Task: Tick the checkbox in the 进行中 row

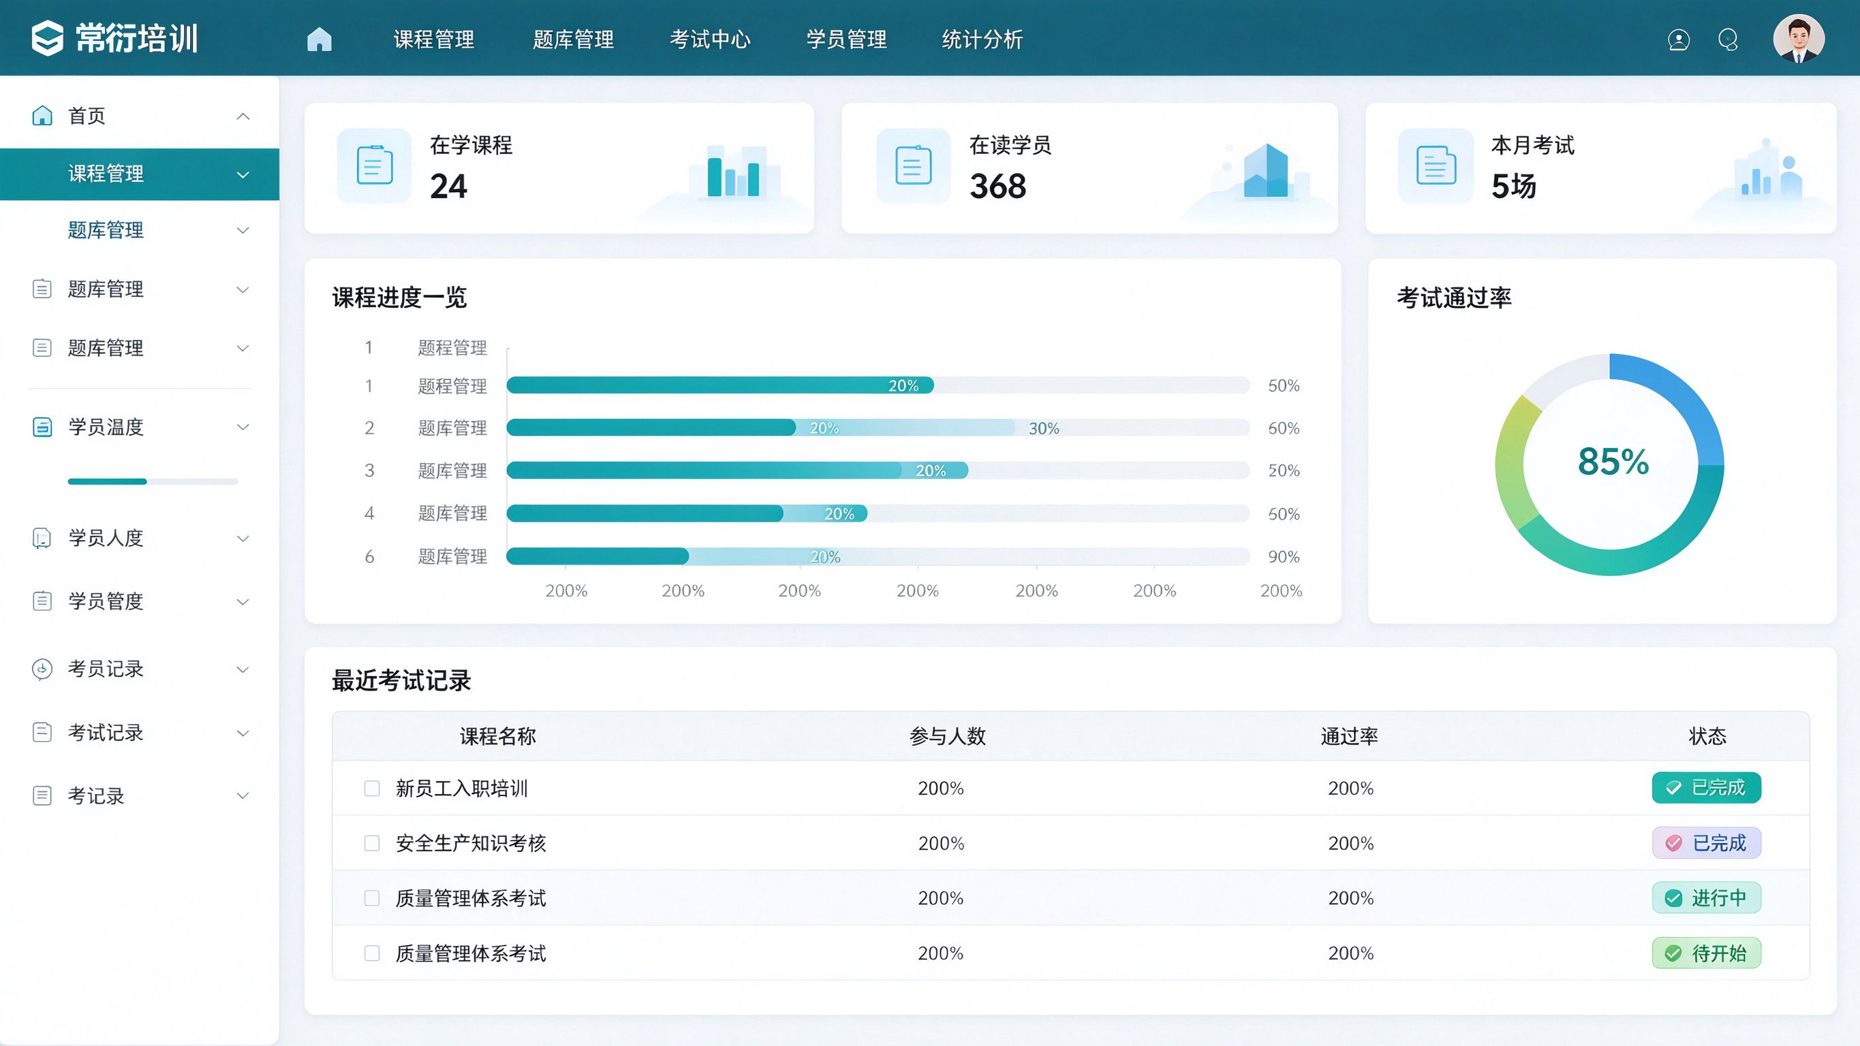Action: pos(372,898)
